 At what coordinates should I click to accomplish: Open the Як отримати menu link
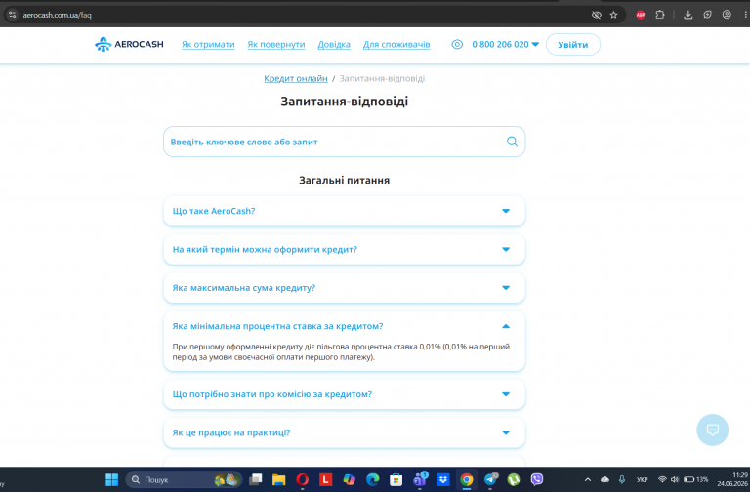click(208, 45)
